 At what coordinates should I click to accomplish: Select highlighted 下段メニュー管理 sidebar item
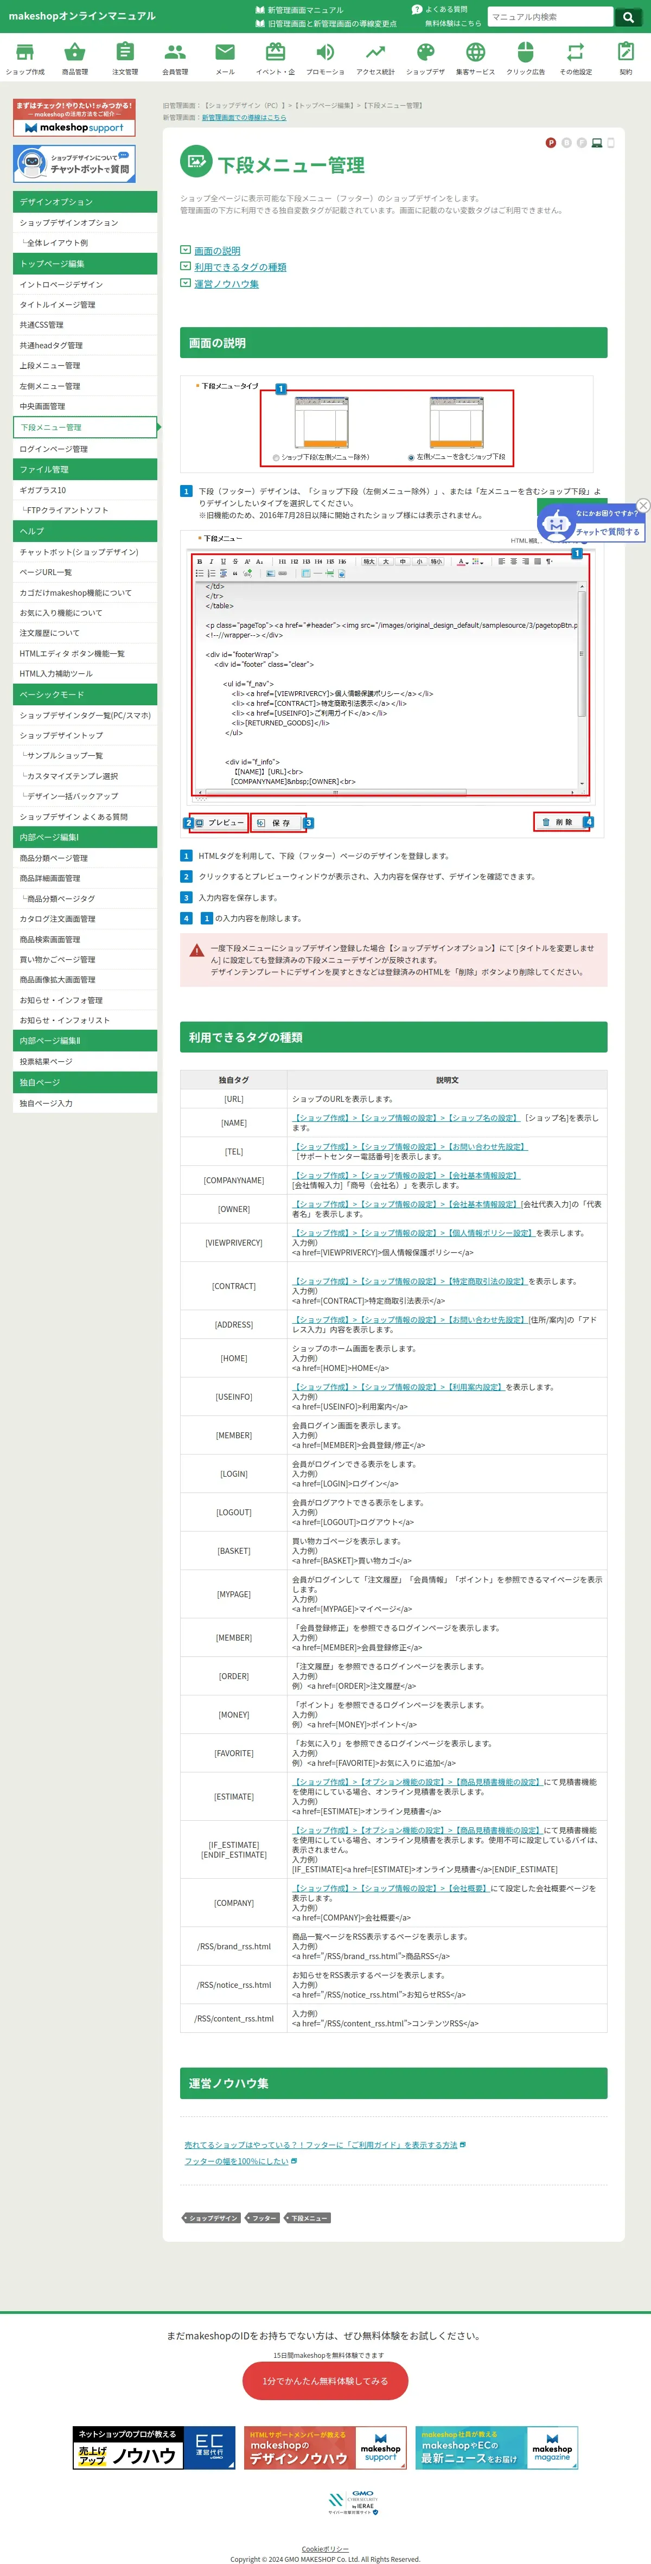click(x=85, y=427)
